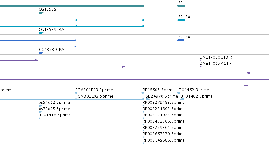Click the DME1-010G13.R marker arrow

pyautogui.click(x=200, y=60)
